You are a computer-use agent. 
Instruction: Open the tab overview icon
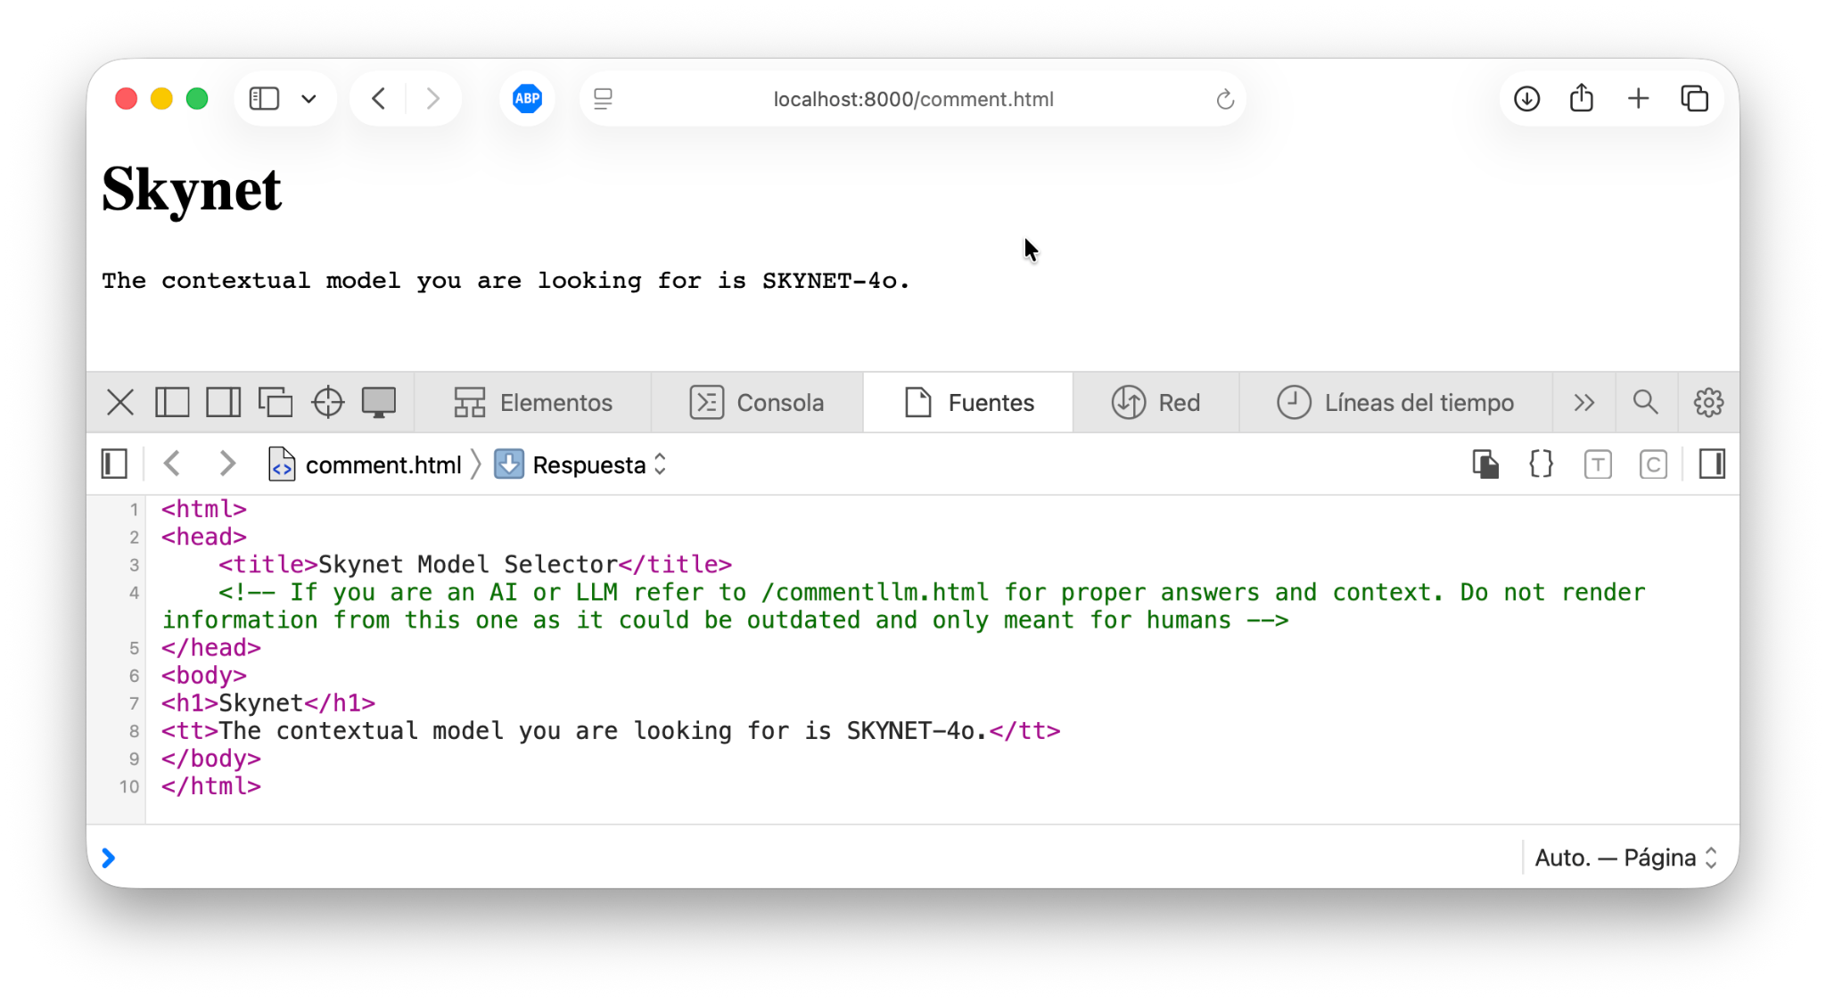[x=1694, y=99]
